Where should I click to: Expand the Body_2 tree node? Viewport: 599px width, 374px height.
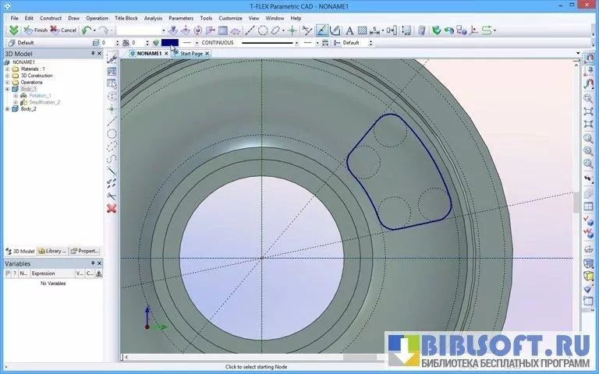pyautogui.click(x=7, y=109)
